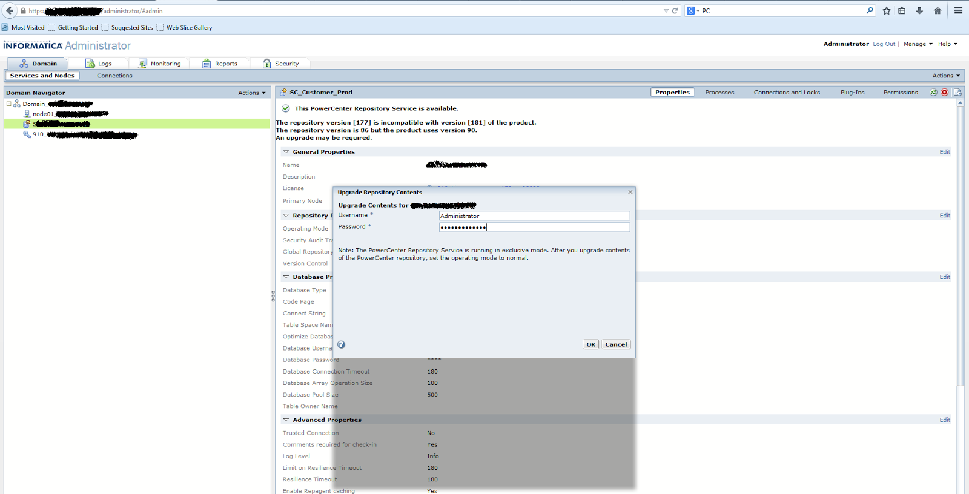Image resolution: width=969 pixels, height=494 pixels.
Task: Collapse the Domain tree node
Action: 9,104
